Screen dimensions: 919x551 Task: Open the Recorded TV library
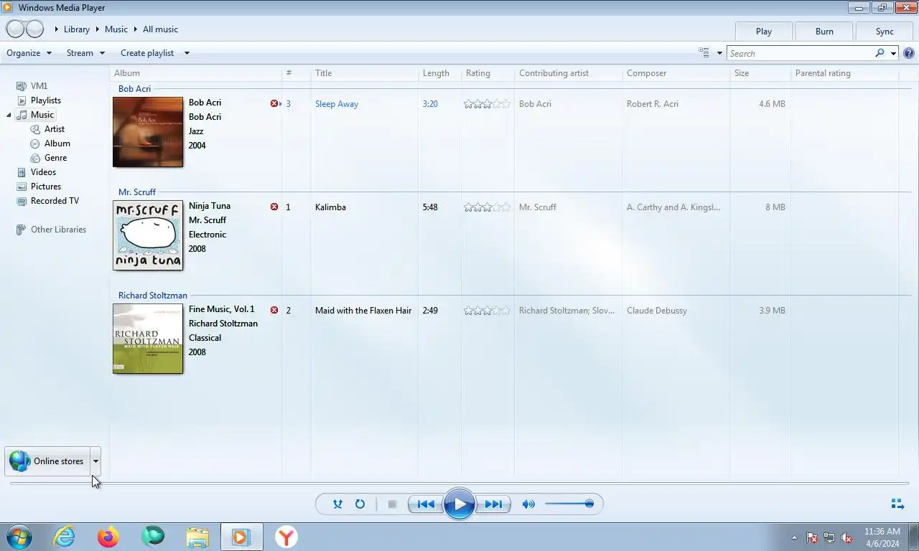point(55,201)
